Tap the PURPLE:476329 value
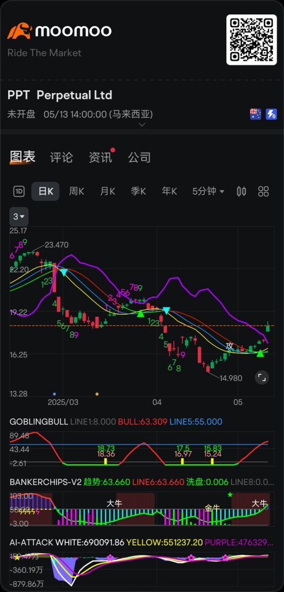 [x=238, y=542]
